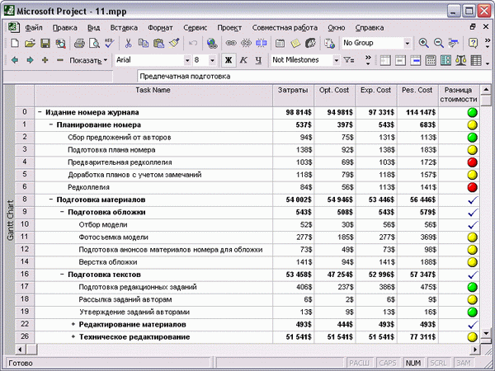Open a file with the Open folder icon
The width and height of the screenshot is (495, 371).
click(30, 43)
